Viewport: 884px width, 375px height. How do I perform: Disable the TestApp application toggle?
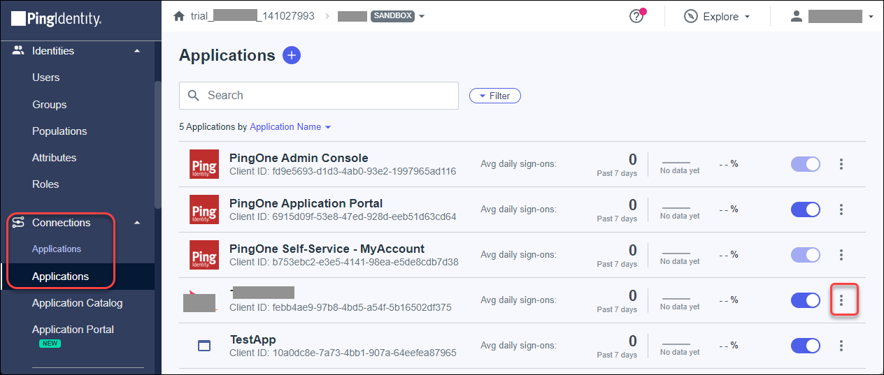(x=805, y=346)
